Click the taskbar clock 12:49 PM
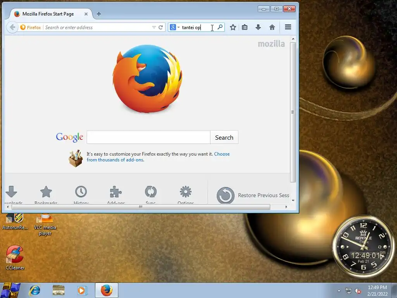This screenshot has width=397, height=298. pyautogui.click(x=377, y=291)
